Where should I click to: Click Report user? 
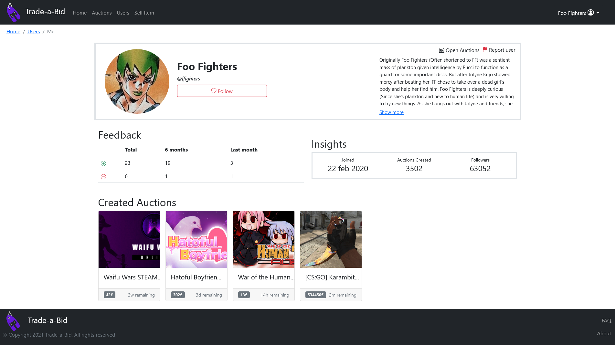[499, 50]
